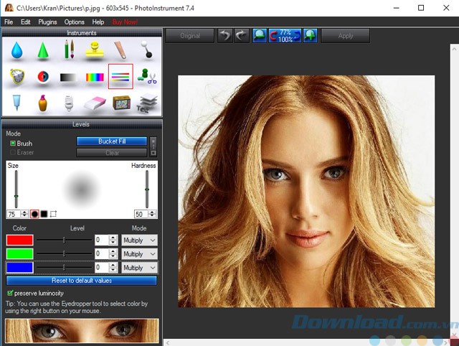Expand the green channel Multiply dropdown
Viewport: 459px width, 346px height.
[139, 254]
